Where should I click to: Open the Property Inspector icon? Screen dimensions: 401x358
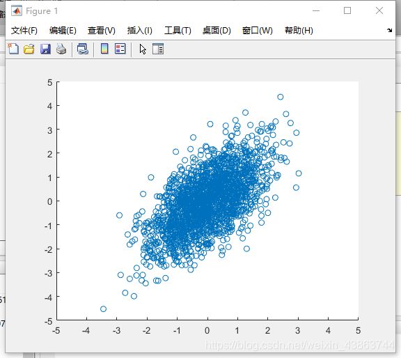[x=158, y=49]
